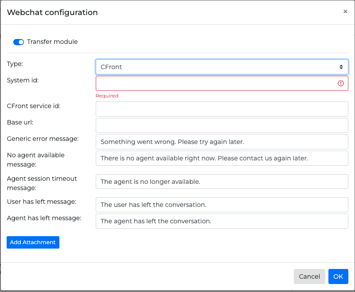Click the red error icon in System id
This screenshot has height=292, width=355.
click(341, 83)
